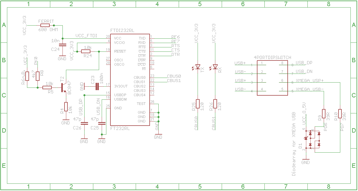Select the OSCO pin name
Viewport: 358px width, 191px height.
[x=119, y=65]
